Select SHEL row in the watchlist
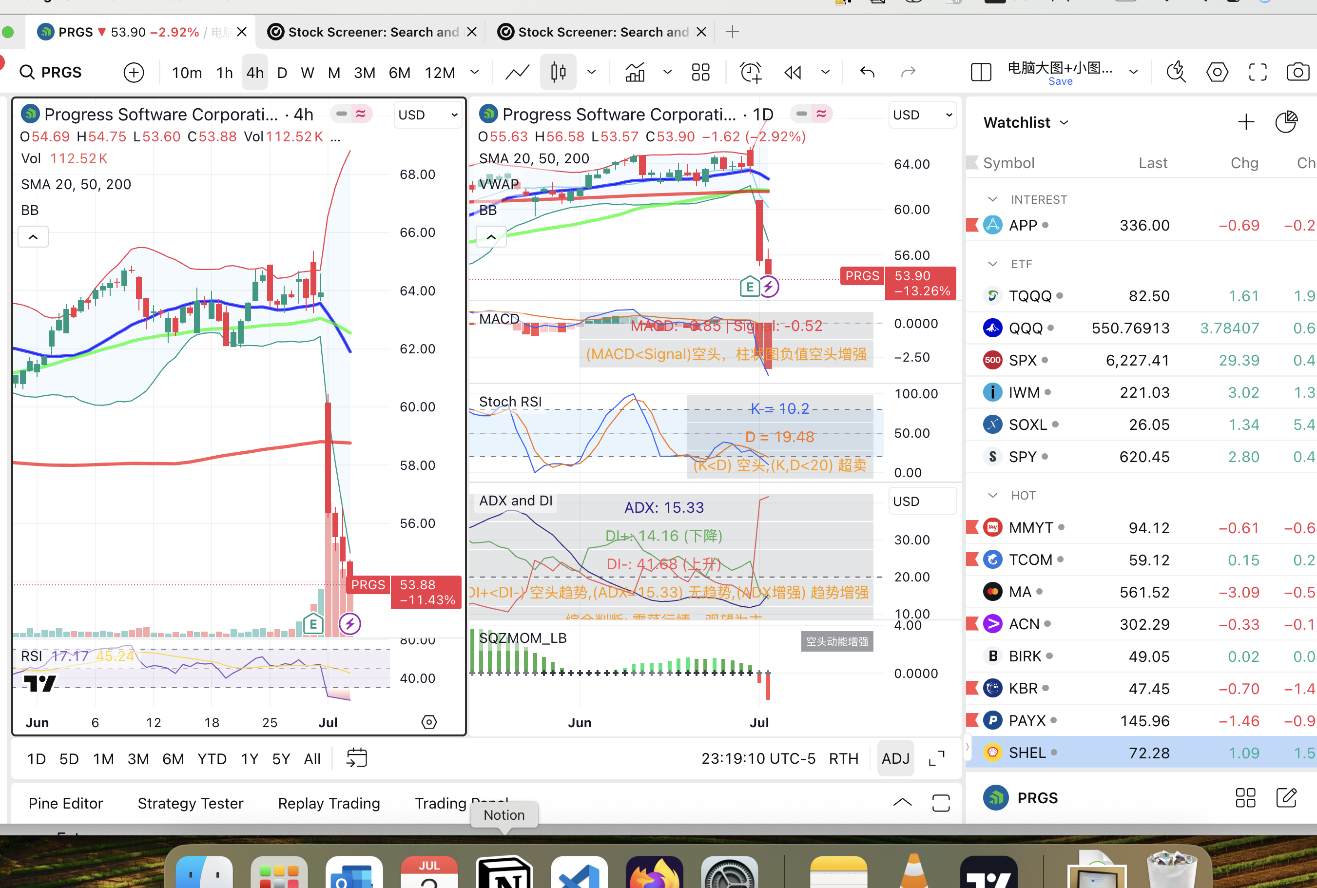 1027,752
